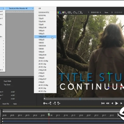Click the K value None in viewer header

[x=106, y=12]
